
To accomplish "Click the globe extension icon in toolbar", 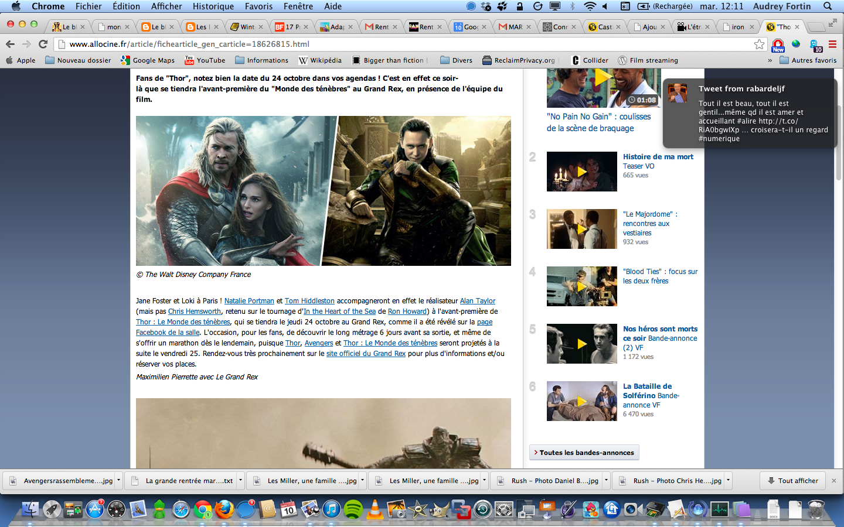I will point(796,44).
